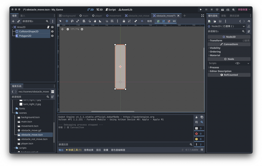Click zoom in plus next to 171.7 %

[82, 29]
